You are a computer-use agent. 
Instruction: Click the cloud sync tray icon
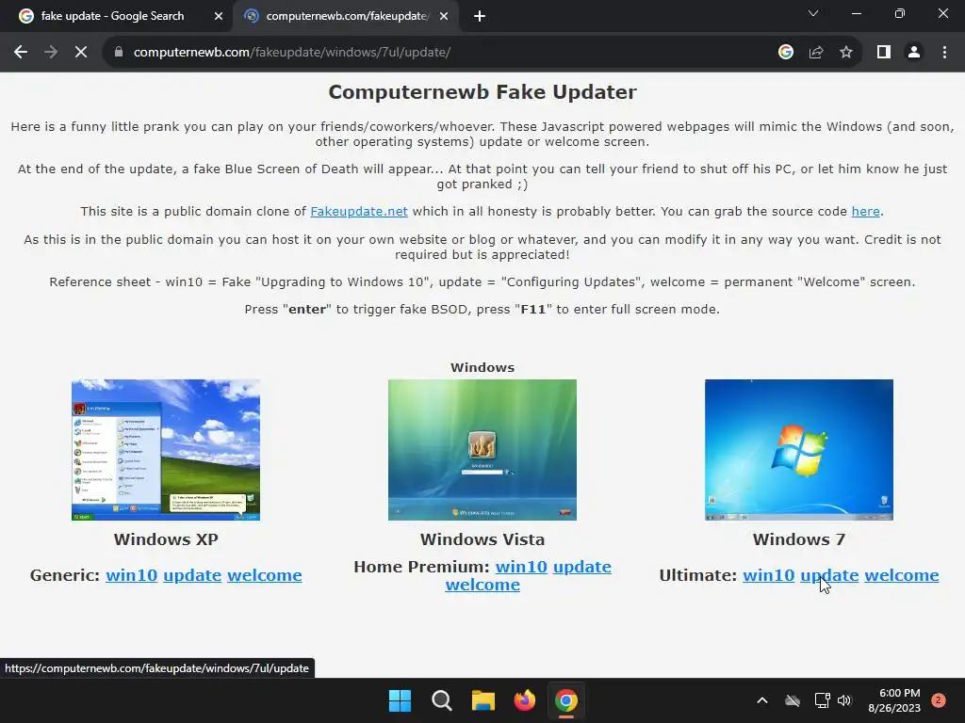(793, 700)
